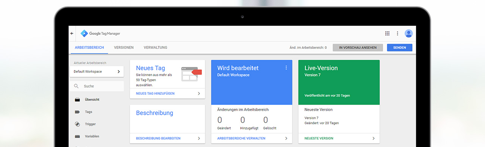
Task: Open the Google apps grid
Action: (x=387, y=33)
